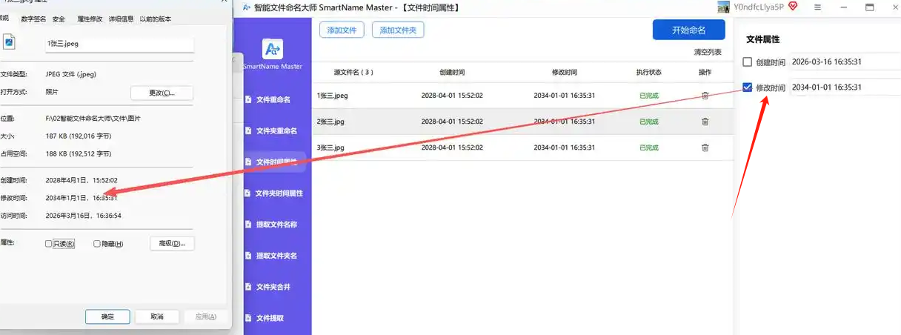Screen dimensions: 901x335
Task: Confirm with the 确定 button
Action: [x=107, y=316]
